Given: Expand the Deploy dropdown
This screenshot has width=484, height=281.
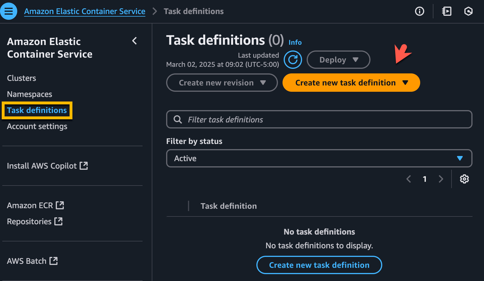Looking at the screenshot, I should tap(338, 60).
